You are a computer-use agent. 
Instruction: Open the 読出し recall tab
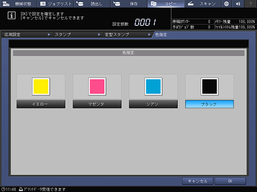pyautogui.click(x=92, y=3)
